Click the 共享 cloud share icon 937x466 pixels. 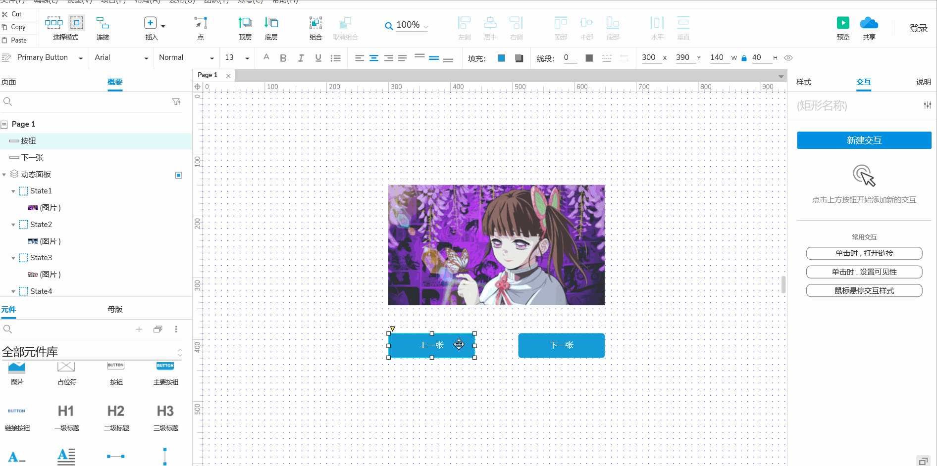click(x=869, y=23)
